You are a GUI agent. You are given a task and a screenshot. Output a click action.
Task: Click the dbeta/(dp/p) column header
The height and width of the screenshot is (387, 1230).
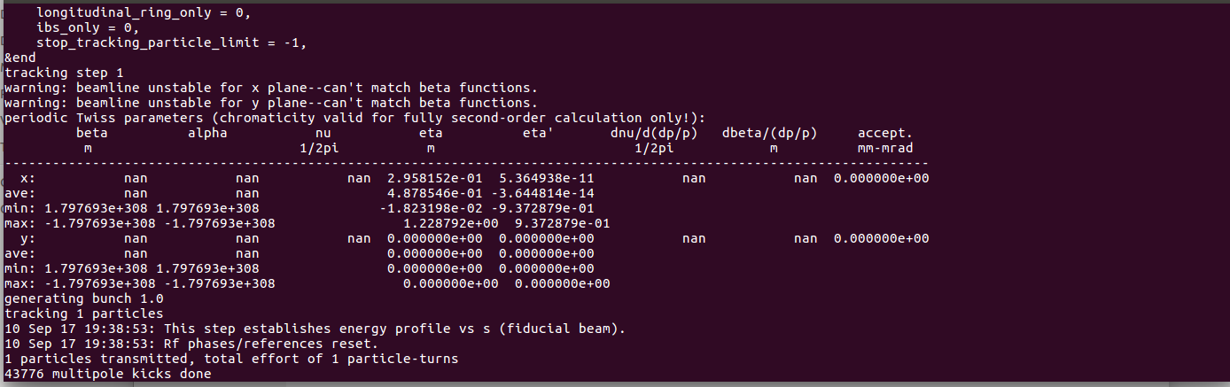pos(768,133)
